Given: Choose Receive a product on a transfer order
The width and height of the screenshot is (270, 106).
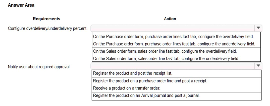Looking at the screenshot, I should [x=177, y=88].
